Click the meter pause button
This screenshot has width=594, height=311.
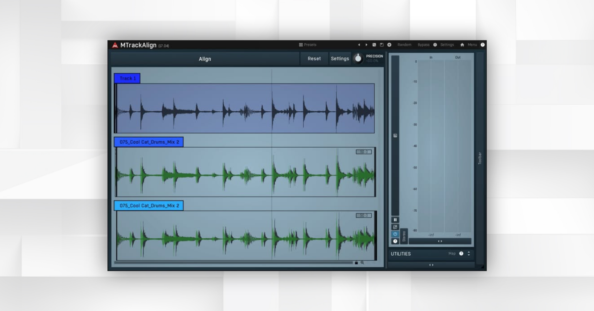point(395,220)
